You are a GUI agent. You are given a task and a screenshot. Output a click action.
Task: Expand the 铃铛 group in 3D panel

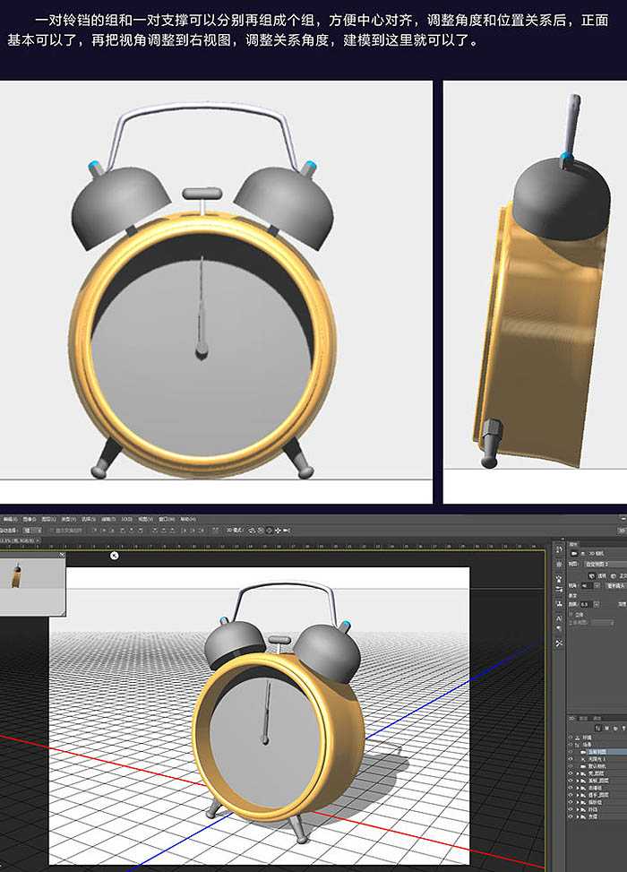pyautogui.click(x=578, y=810)
